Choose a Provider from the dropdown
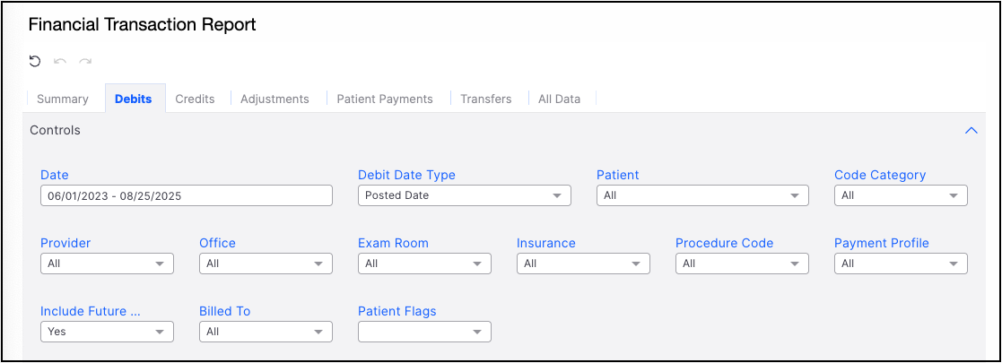 pyautogui.click(x=108, y=264)
